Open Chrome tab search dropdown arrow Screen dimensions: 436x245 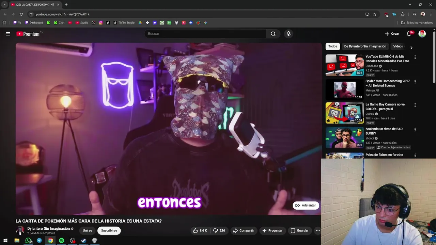tap(4, 5)
